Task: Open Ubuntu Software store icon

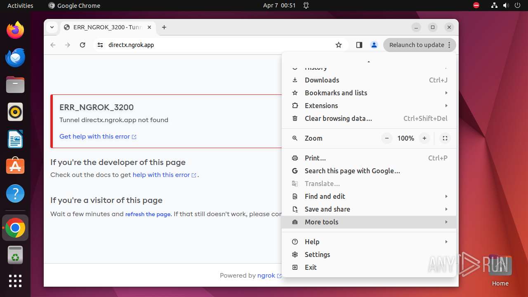Action: coord(15,166)
